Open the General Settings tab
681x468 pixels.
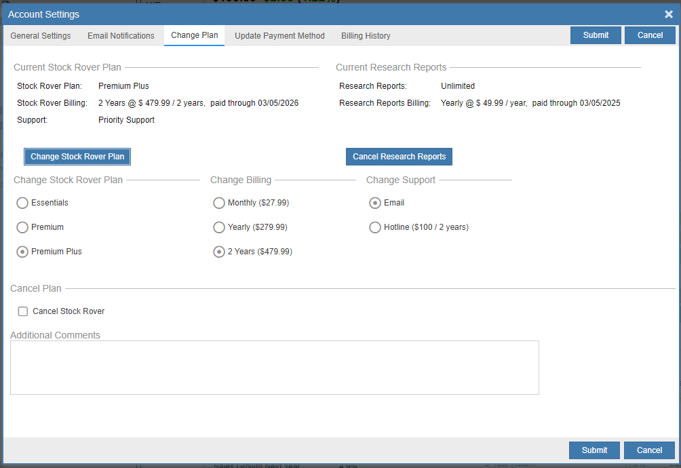41,36
